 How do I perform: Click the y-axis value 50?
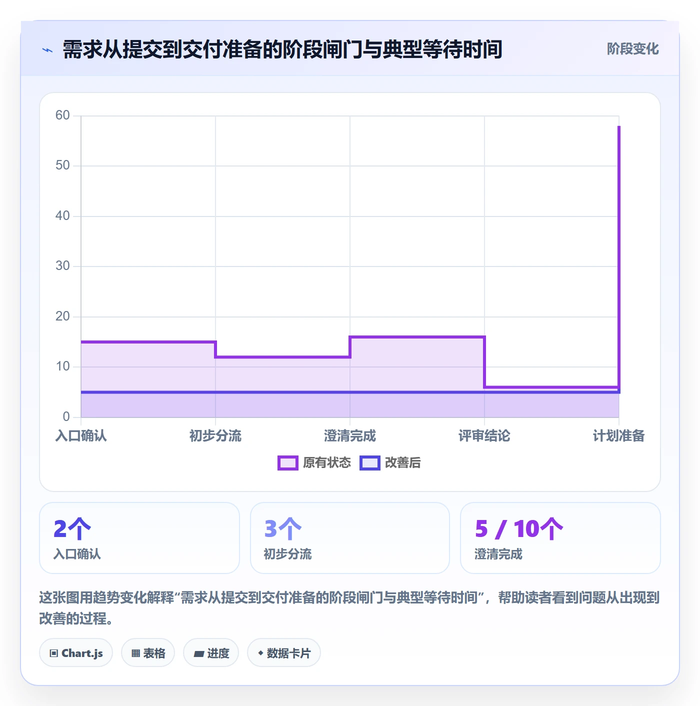point(62,165)
